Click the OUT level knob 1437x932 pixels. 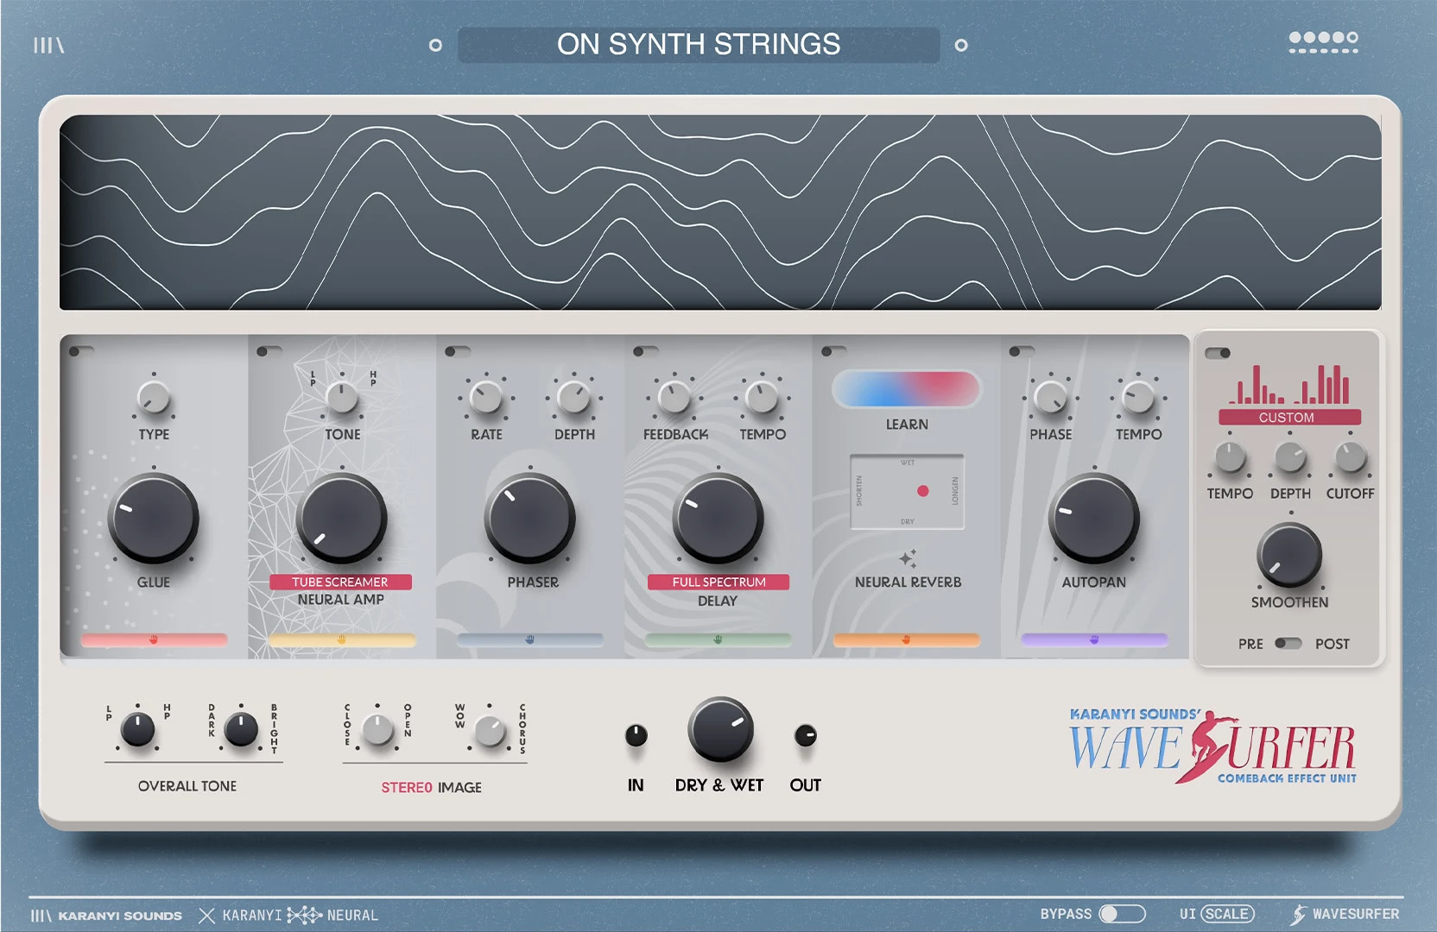pos(805,735)
